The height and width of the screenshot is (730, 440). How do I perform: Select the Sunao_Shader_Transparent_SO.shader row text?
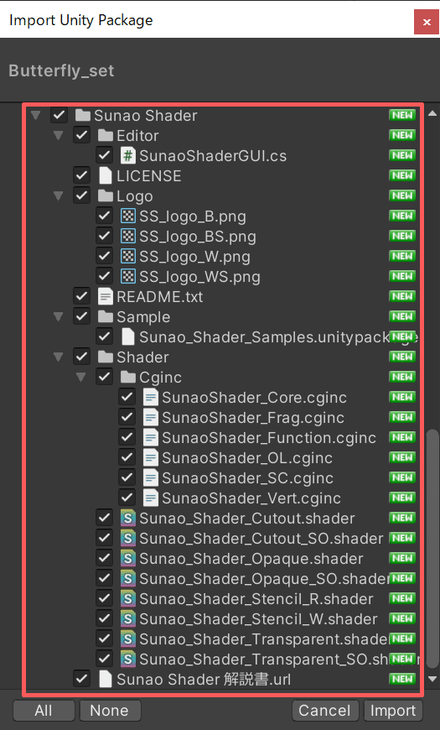[x=264, y=659]
